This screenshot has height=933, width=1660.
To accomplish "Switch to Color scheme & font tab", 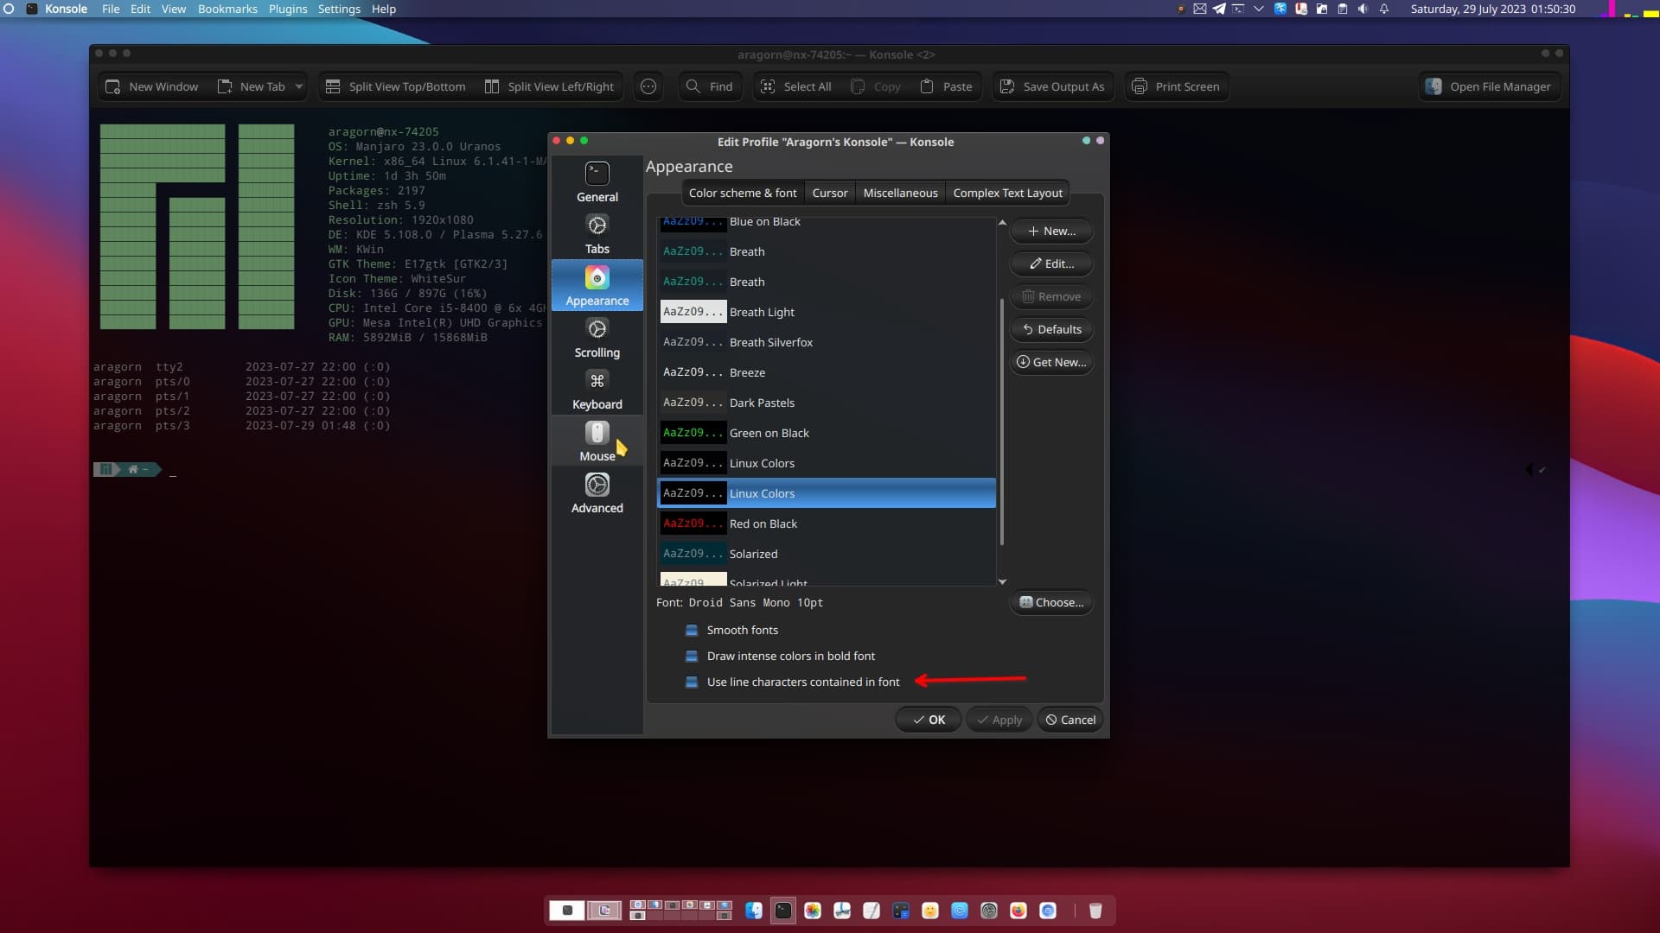I will (743, 193).
